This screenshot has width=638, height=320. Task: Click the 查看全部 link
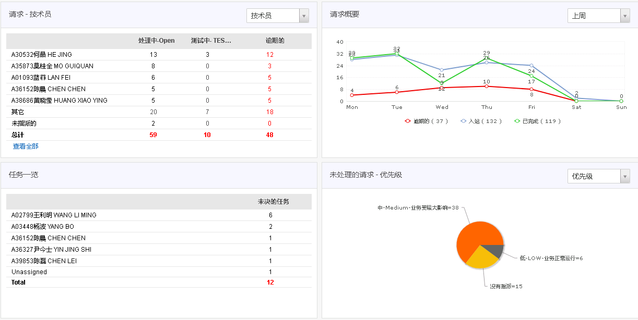pyautogui.click(x=26, y=146)
